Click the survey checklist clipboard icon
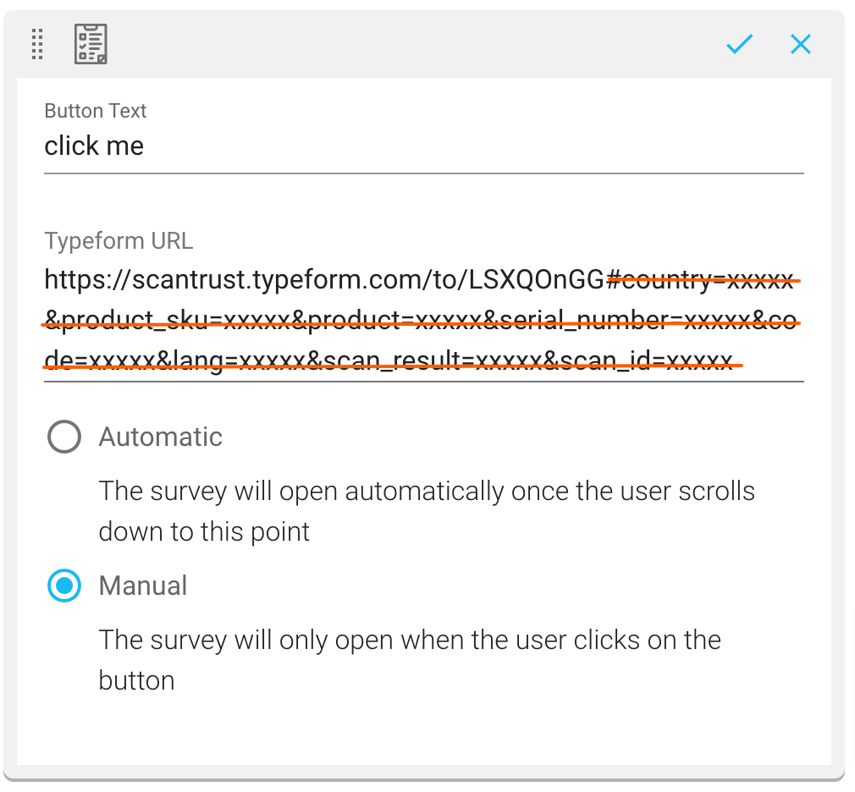The image size is (855, 792). (x=91, y=44)
